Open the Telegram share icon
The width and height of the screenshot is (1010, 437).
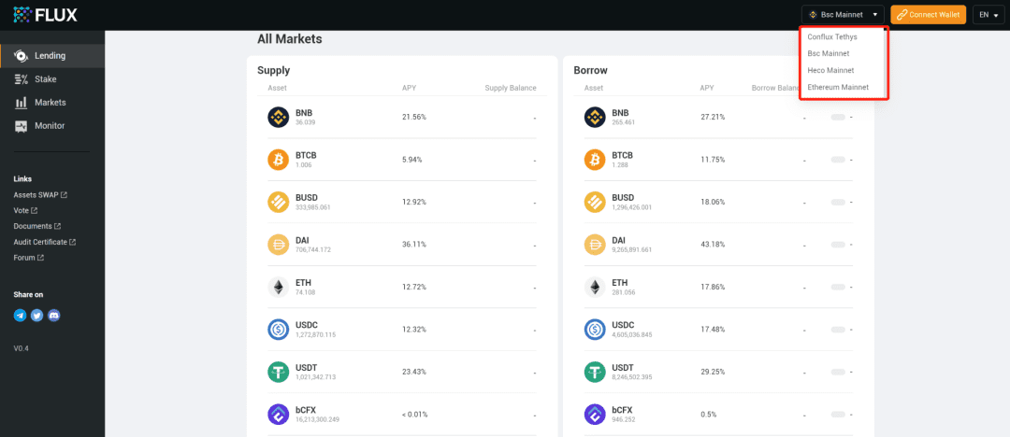pos(20,316)
